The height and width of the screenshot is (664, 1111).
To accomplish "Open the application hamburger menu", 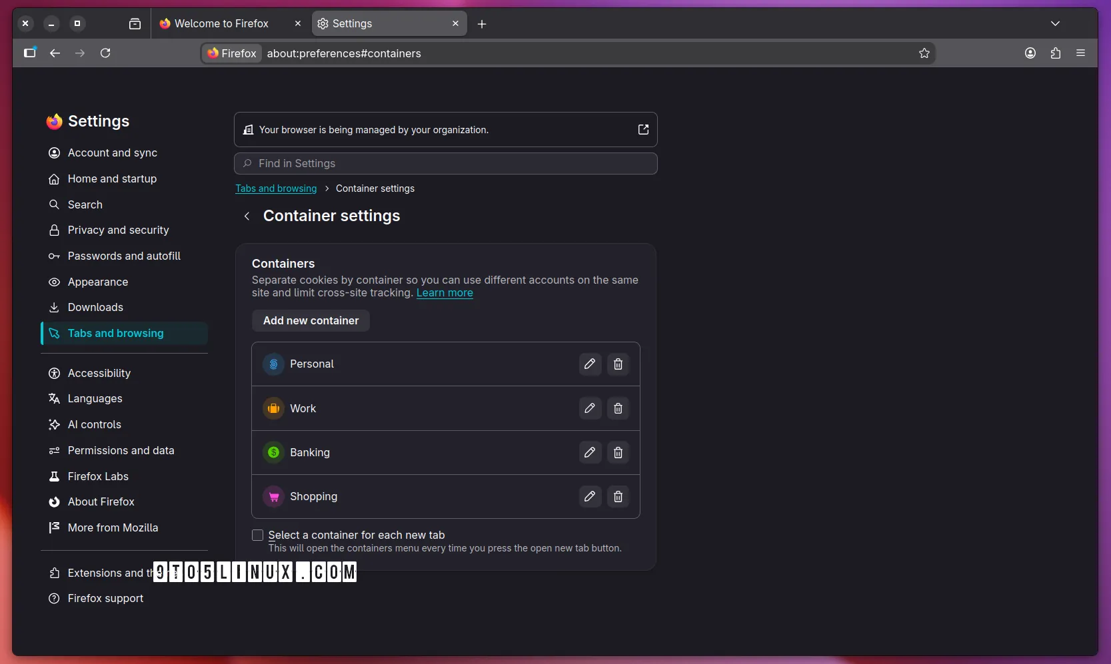I will pyautogui.click(x=1080, y=53).
